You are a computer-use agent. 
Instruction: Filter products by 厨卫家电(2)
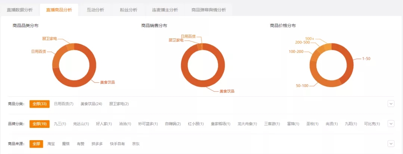point(119,104)
